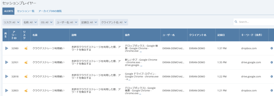
Task: Open the ユーザー名: All filter dropdown
Action: pyautogui.click(x=67, y=22)
